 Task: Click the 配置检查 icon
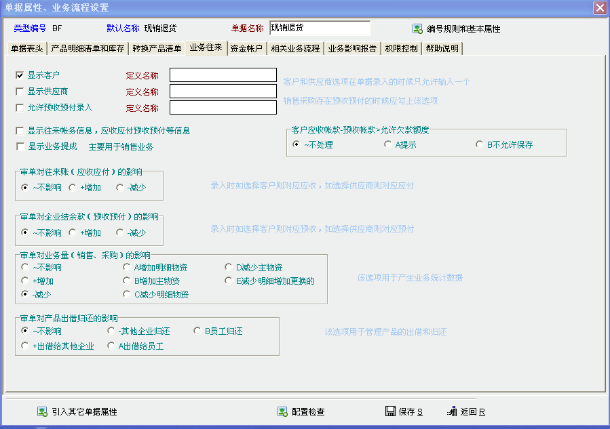[282, 411]
